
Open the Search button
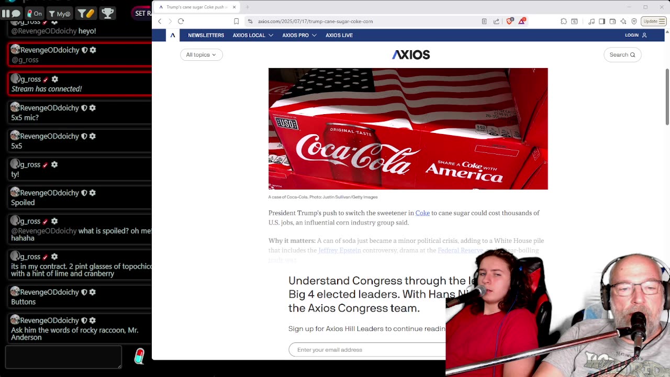pyautogui.click(x=622, y=54)
